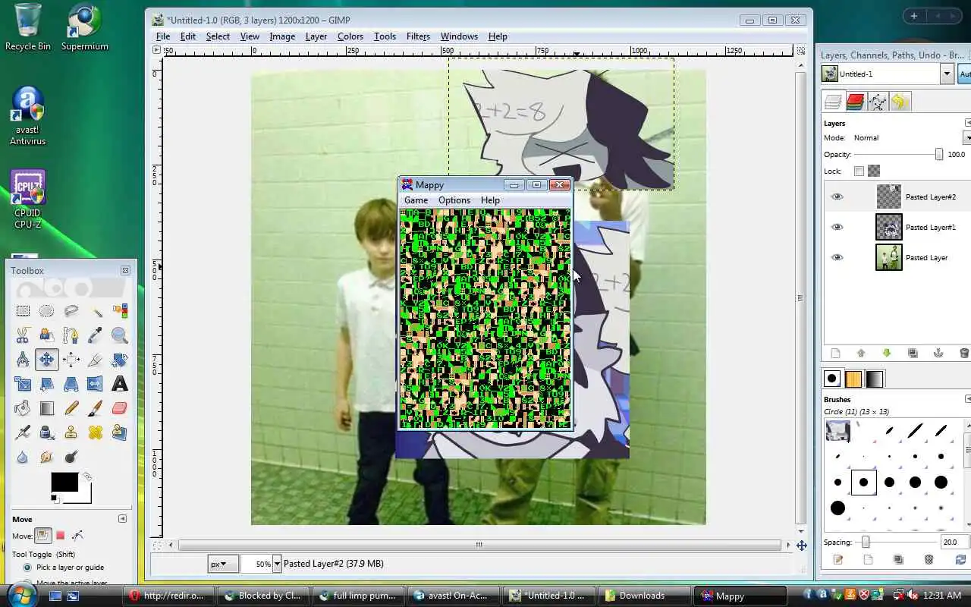Select the Pencil tool
The image size is (971, 607).
click(x=71, y=408)
